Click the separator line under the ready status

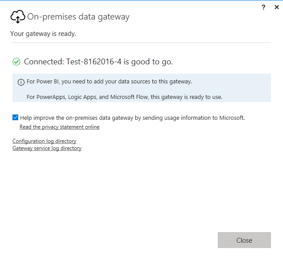141,43
